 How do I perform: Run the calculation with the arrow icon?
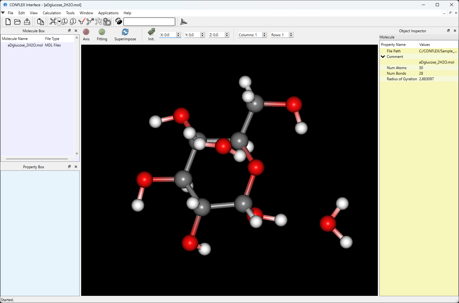[183, 21]
